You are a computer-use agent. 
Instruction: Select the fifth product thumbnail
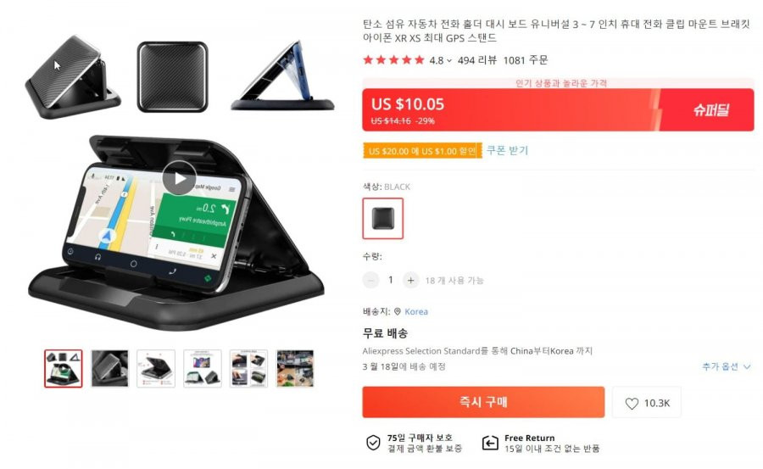click(x=248, y=369)
